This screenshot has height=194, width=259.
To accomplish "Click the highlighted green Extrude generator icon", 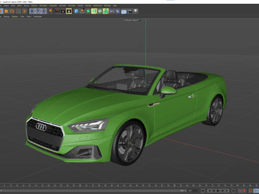I will click(x=94, y=11).
